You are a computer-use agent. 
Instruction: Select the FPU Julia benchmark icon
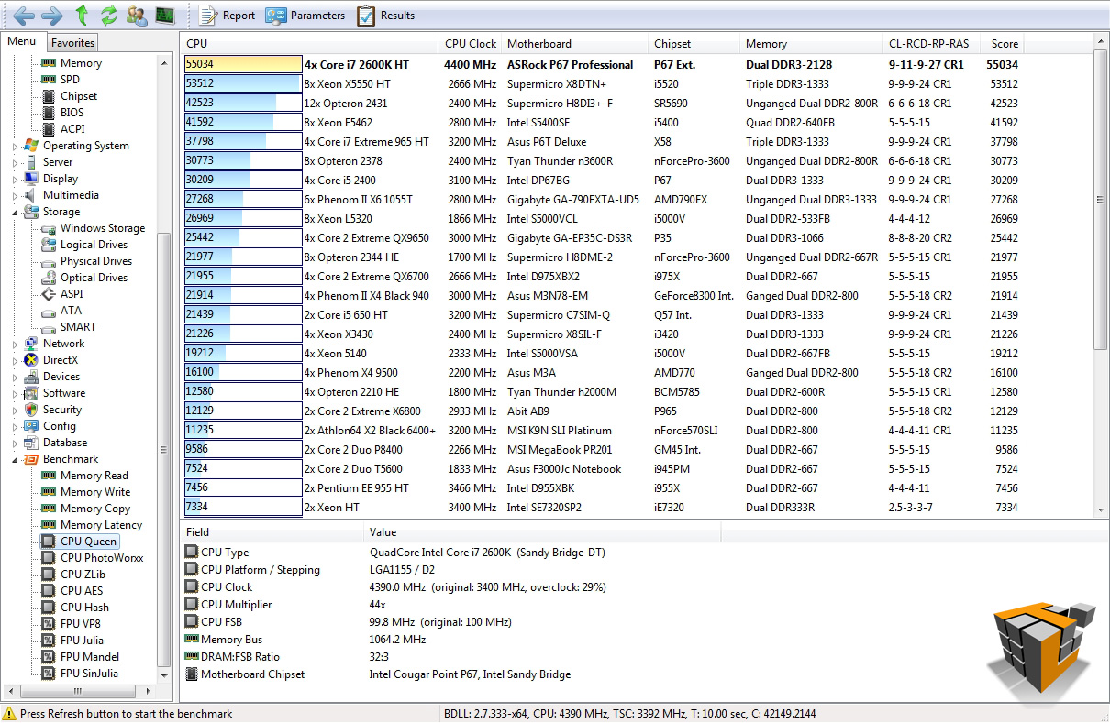(49, 641)
